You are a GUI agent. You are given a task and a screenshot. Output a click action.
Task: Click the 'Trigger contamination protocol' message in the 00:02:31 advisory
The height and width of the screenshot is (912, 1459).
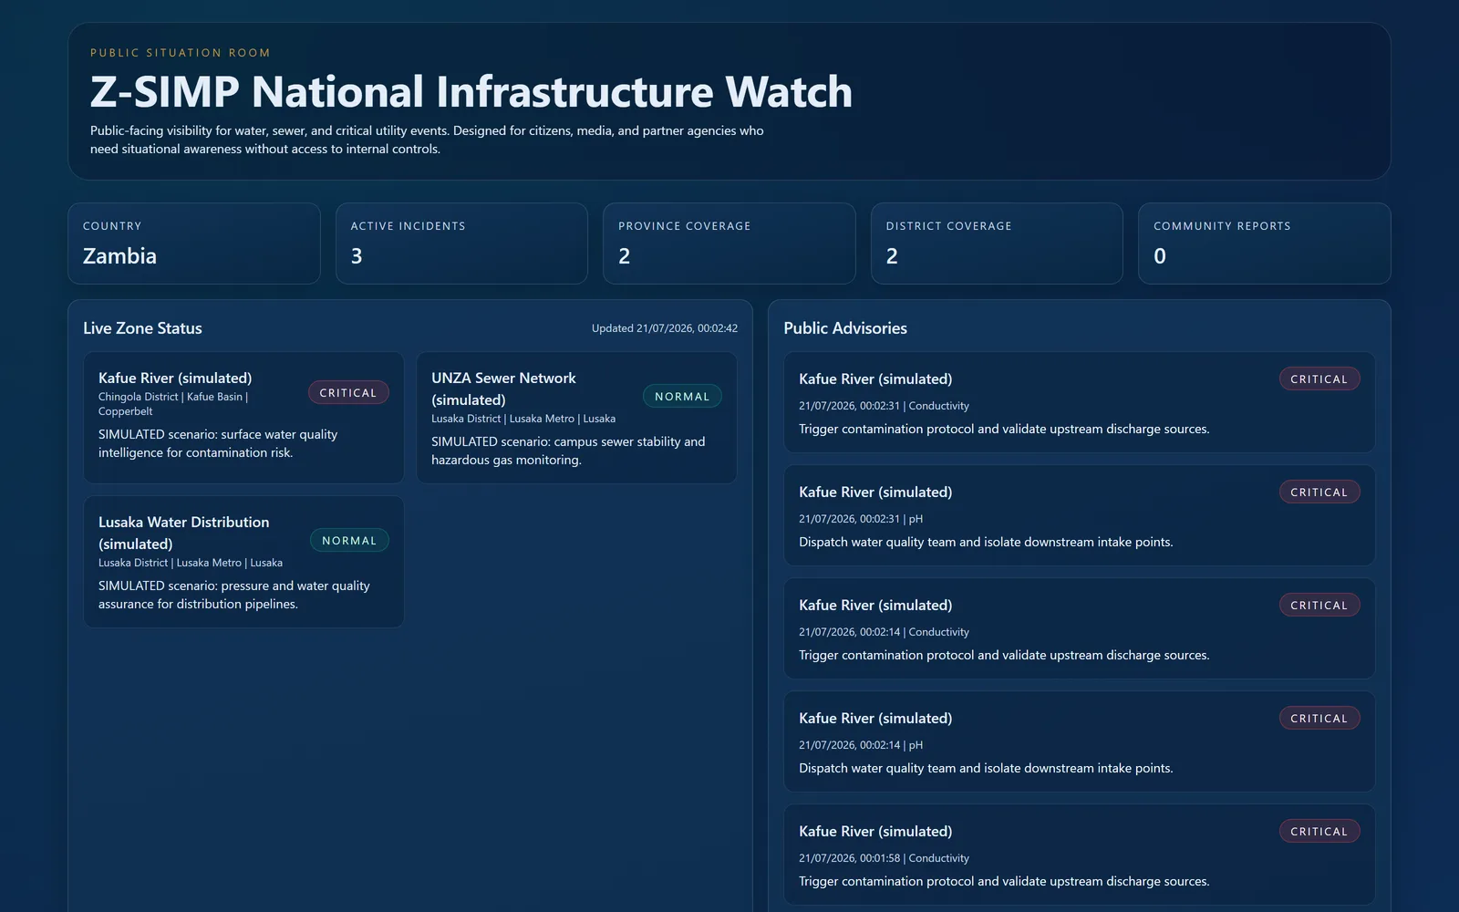coord(1004,429)
